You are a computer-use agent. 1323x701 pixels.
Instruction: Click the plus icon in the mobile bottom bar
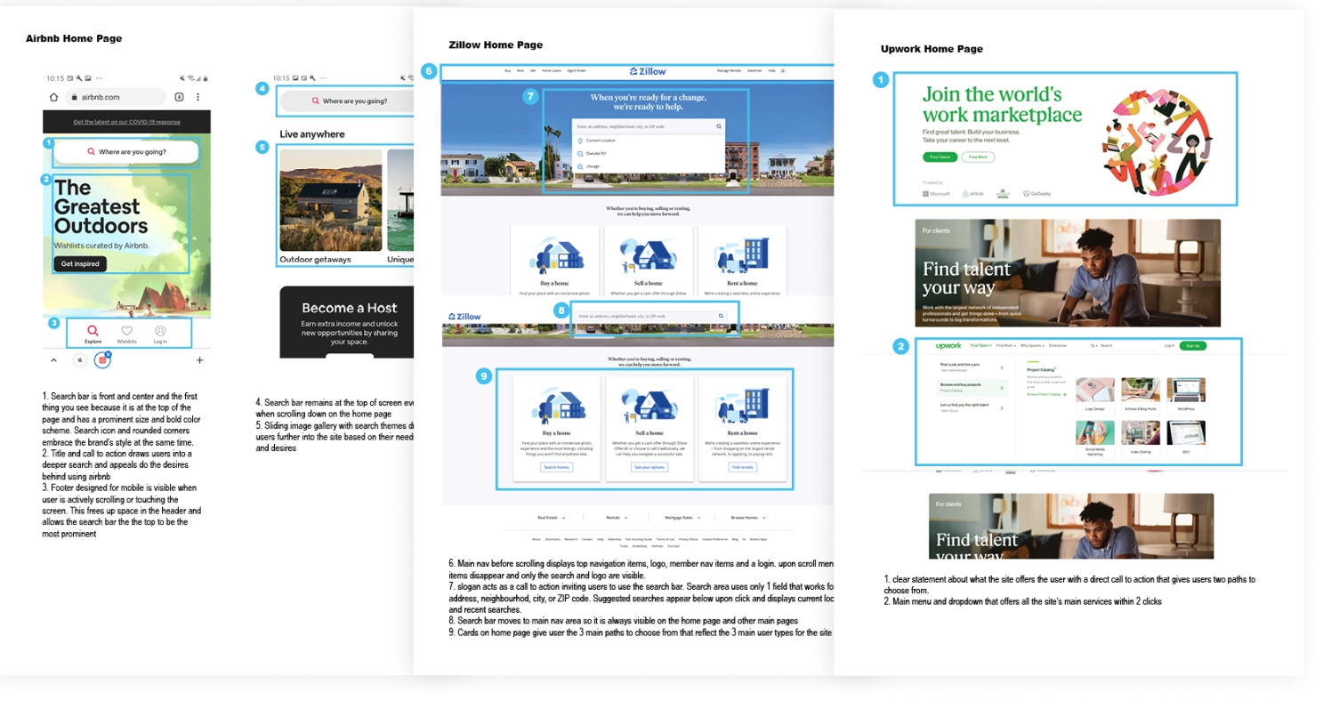pyautogui.click(x=199, y=360)
